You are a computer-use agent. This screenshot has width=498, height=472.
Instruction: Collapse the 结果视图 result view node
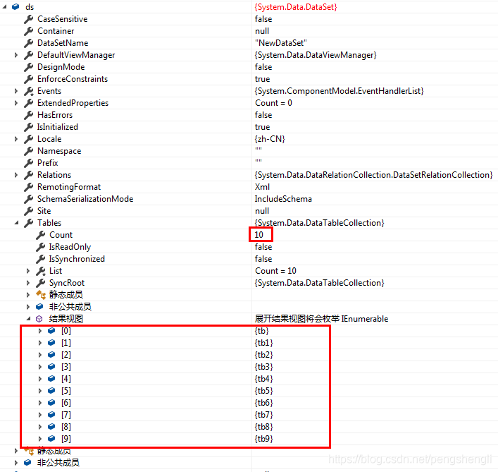tap(29, 319)
